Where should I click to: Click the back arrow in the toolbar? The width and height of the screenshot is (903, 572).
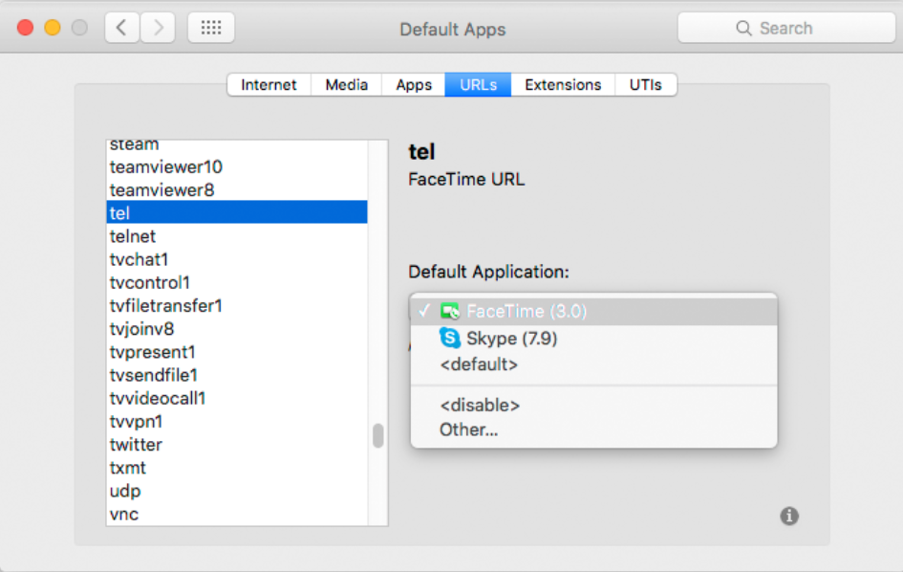tap(120, 27)
